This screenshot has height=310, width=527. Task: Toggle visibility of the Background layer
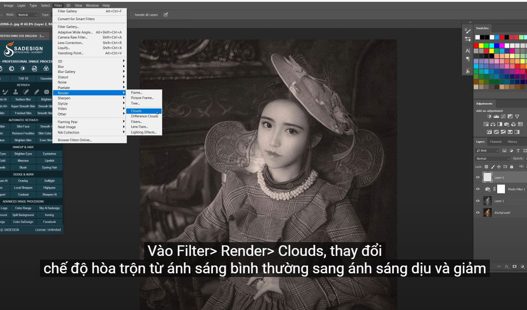[478, 213]
